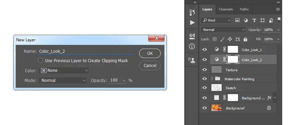
Task: Open the 3D panel cube icon
Action: [x=192, y=36]
